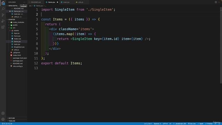This screenshot has width=222, height=125.
Task: Collapse the src folder
Action: click(9, 28)
